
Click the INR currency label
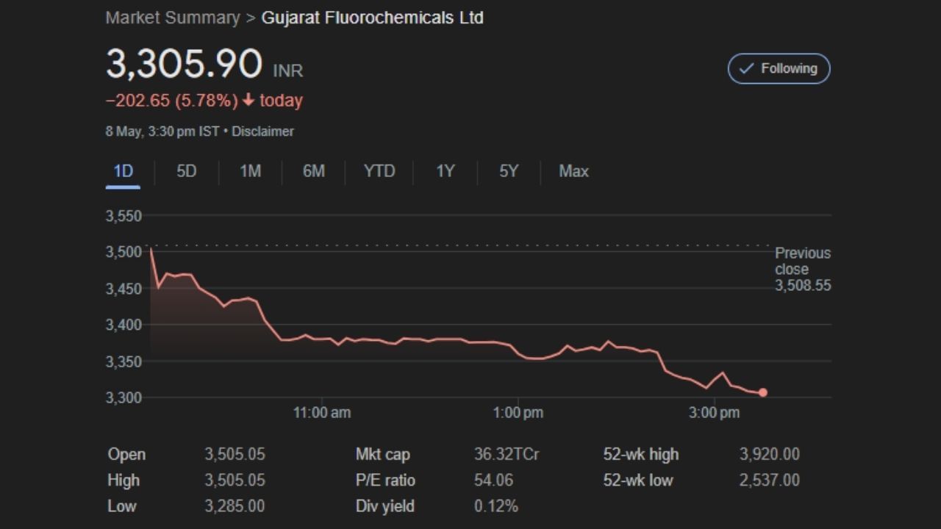tap(288, 71)
